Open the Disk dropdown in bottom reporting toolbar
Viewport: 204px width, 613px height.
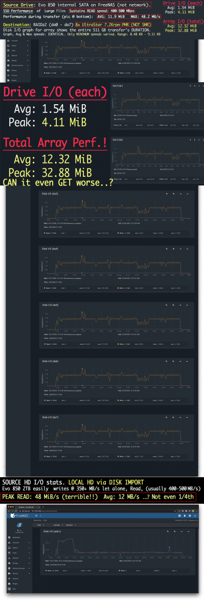41,525
